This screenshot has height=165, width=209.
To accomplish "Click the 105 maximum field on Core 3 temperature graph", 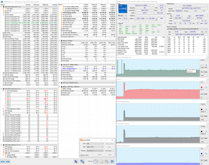I will click(x=204, y=82).
